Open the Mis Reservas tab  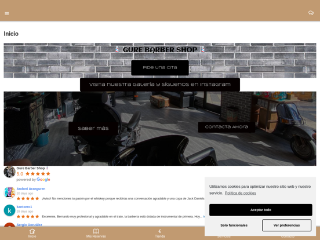pyautogui.click(x=96, y=233)
